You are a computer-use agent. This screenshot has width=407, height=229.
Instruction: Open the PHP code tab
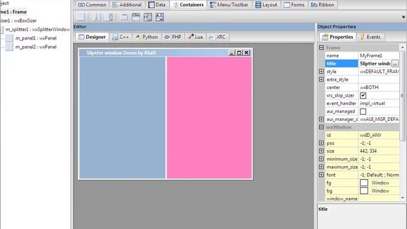tap(173, 37)
